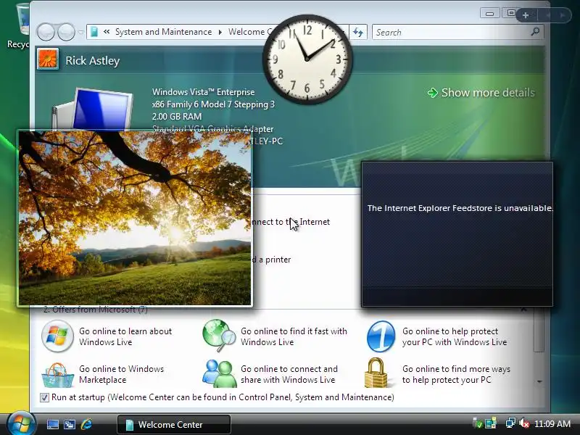Screen dimensions: 580x435
Task: Open find more ways to protect PC
Action: coord(456,374)
